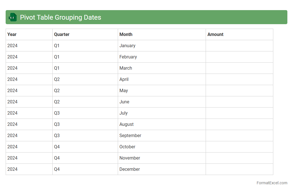The image size is (293, 191).
Task: Select the September month cell
Action: pyautogui.click(x=130, y=135)
